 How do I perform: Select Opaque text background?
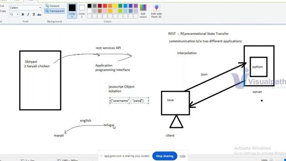[x=52, y=6]
